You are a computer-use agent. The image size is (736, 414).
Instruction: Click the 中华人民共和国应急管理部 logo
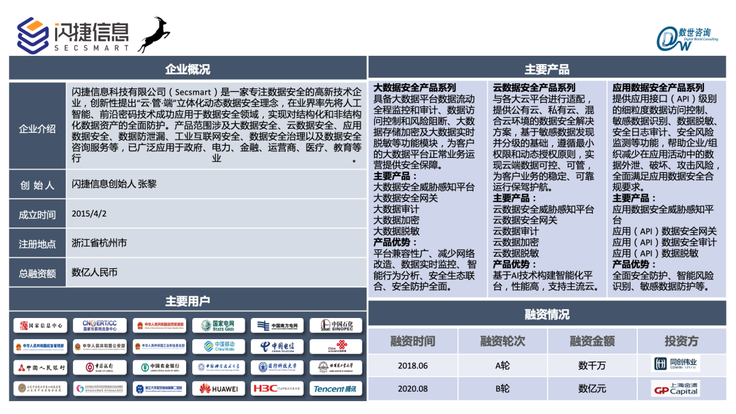click(x=40, y=347)
